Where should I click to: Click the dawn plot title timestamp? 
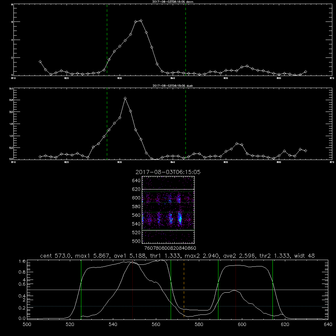173,2
